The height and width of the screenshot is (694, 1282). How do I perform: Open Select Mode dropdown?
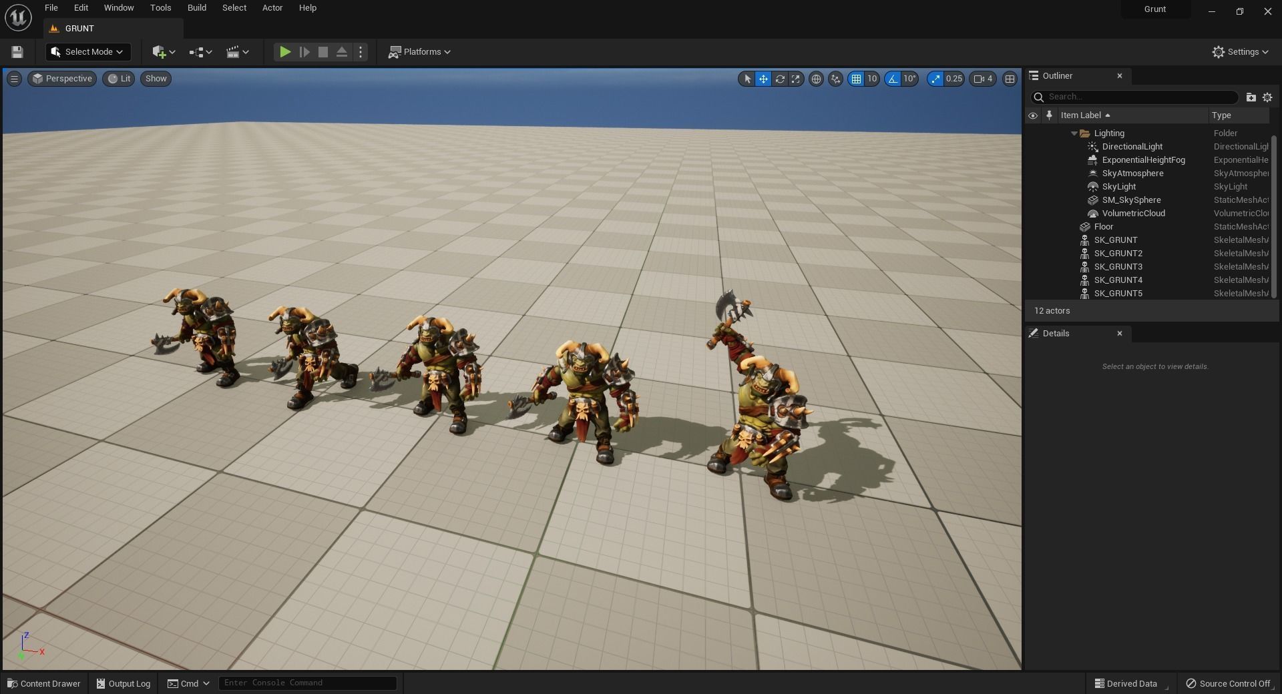pos(88,52)
